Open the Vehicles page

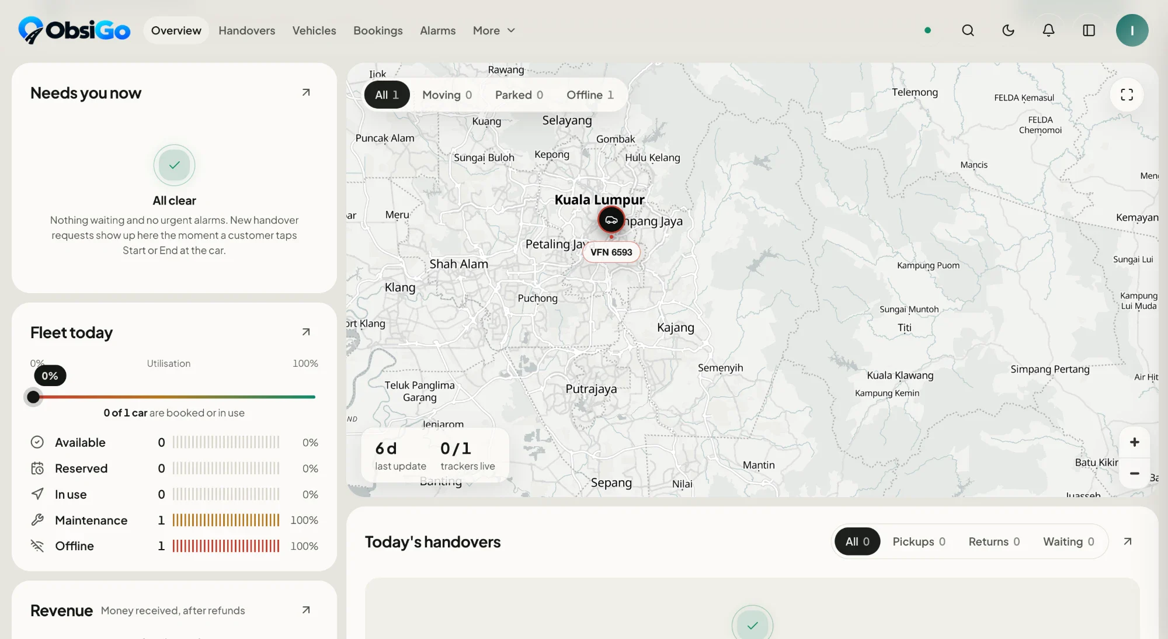coord(314,30)
